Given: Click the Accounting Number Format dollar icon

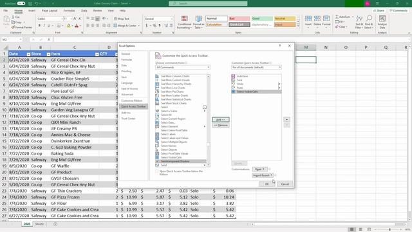Looking at the screenshot, I should pyautogui.click(x=146, y=26).
